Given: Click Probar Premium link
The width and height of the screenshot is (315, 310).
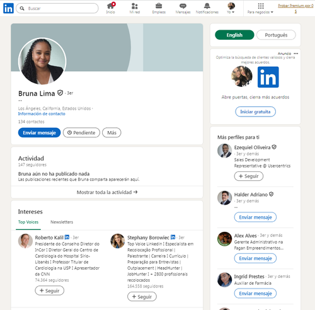Looking at the screenshot, I should [x=295, y=8].
